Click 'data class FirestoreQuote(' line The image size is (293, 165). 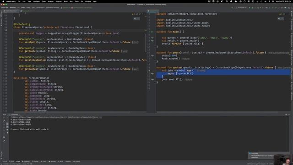[x=31, y=78]
